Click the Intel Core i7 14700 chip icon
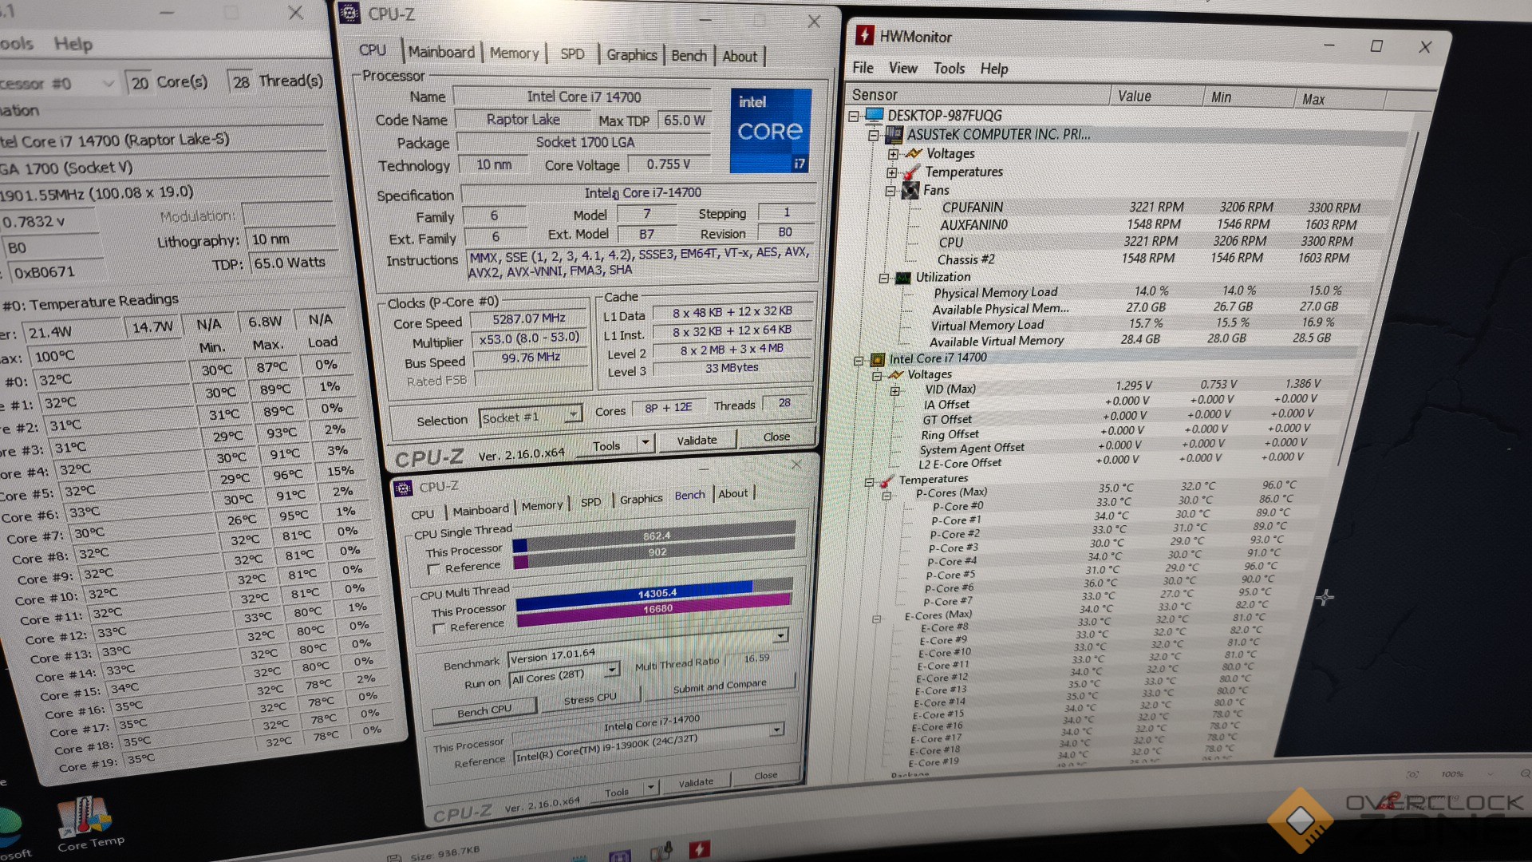Screen dimensions: 1532x862 877,359
